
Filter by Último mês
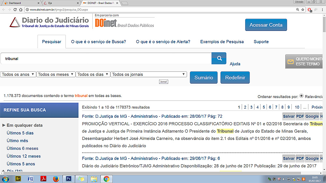[17, 140]
